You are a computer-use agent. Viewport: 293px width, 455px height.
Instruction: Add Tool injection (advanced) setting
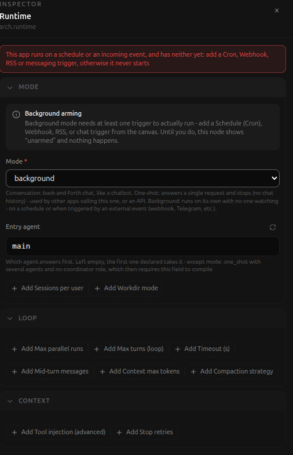click(x=58, y=432)
